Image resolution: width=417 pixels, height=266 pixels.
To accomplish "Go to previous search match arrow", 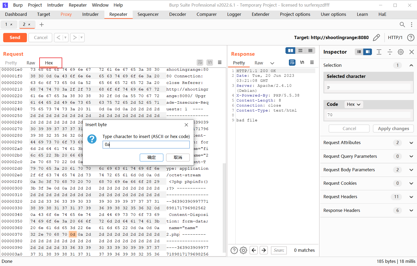I will coord(254,250).
